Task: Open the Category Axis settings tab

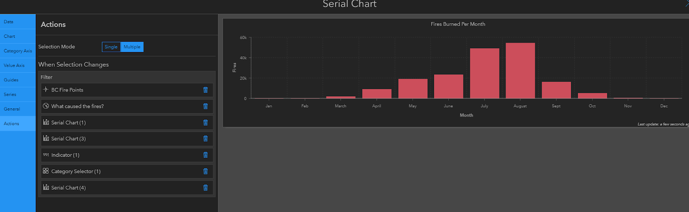Action: pyautogui.click(x=18, y=51)
